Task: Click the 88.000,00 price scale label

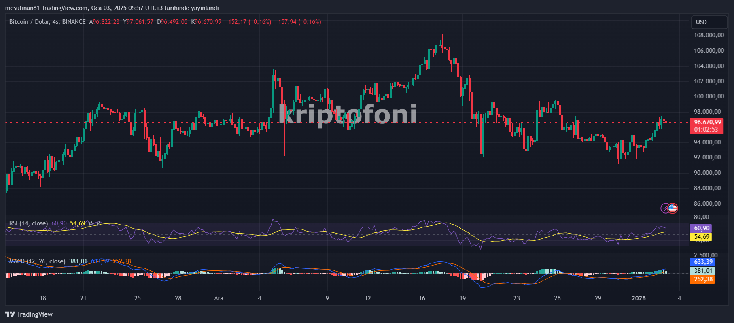Action: 707,188
